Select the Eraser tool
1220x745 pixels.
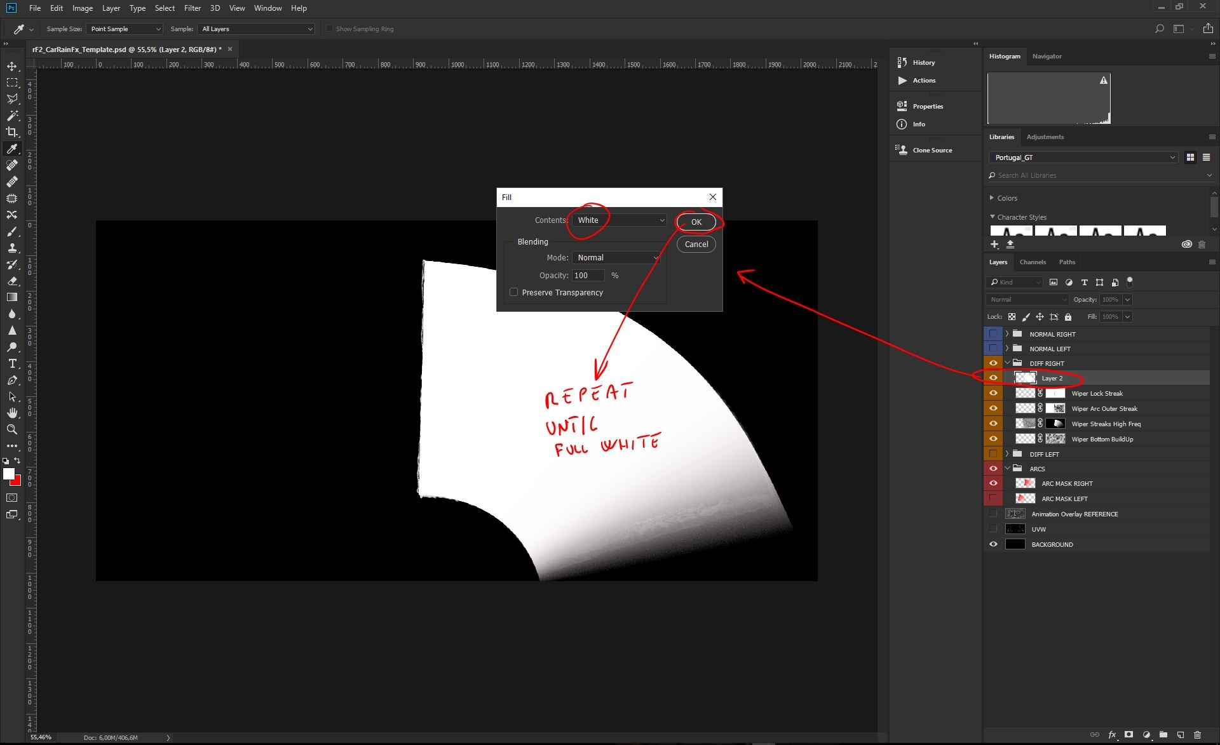point(12,281)
